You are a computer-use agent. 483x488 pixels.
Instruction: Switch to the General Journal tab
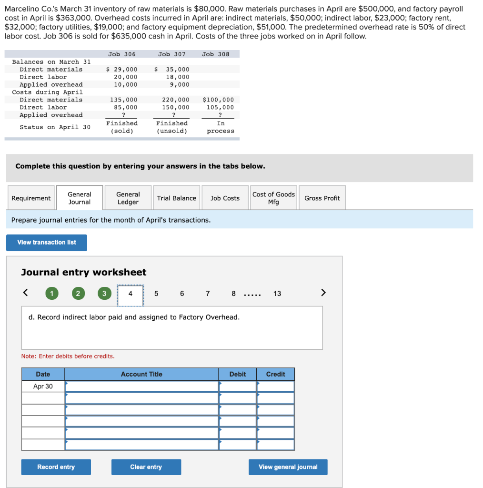tap(80, 198)
